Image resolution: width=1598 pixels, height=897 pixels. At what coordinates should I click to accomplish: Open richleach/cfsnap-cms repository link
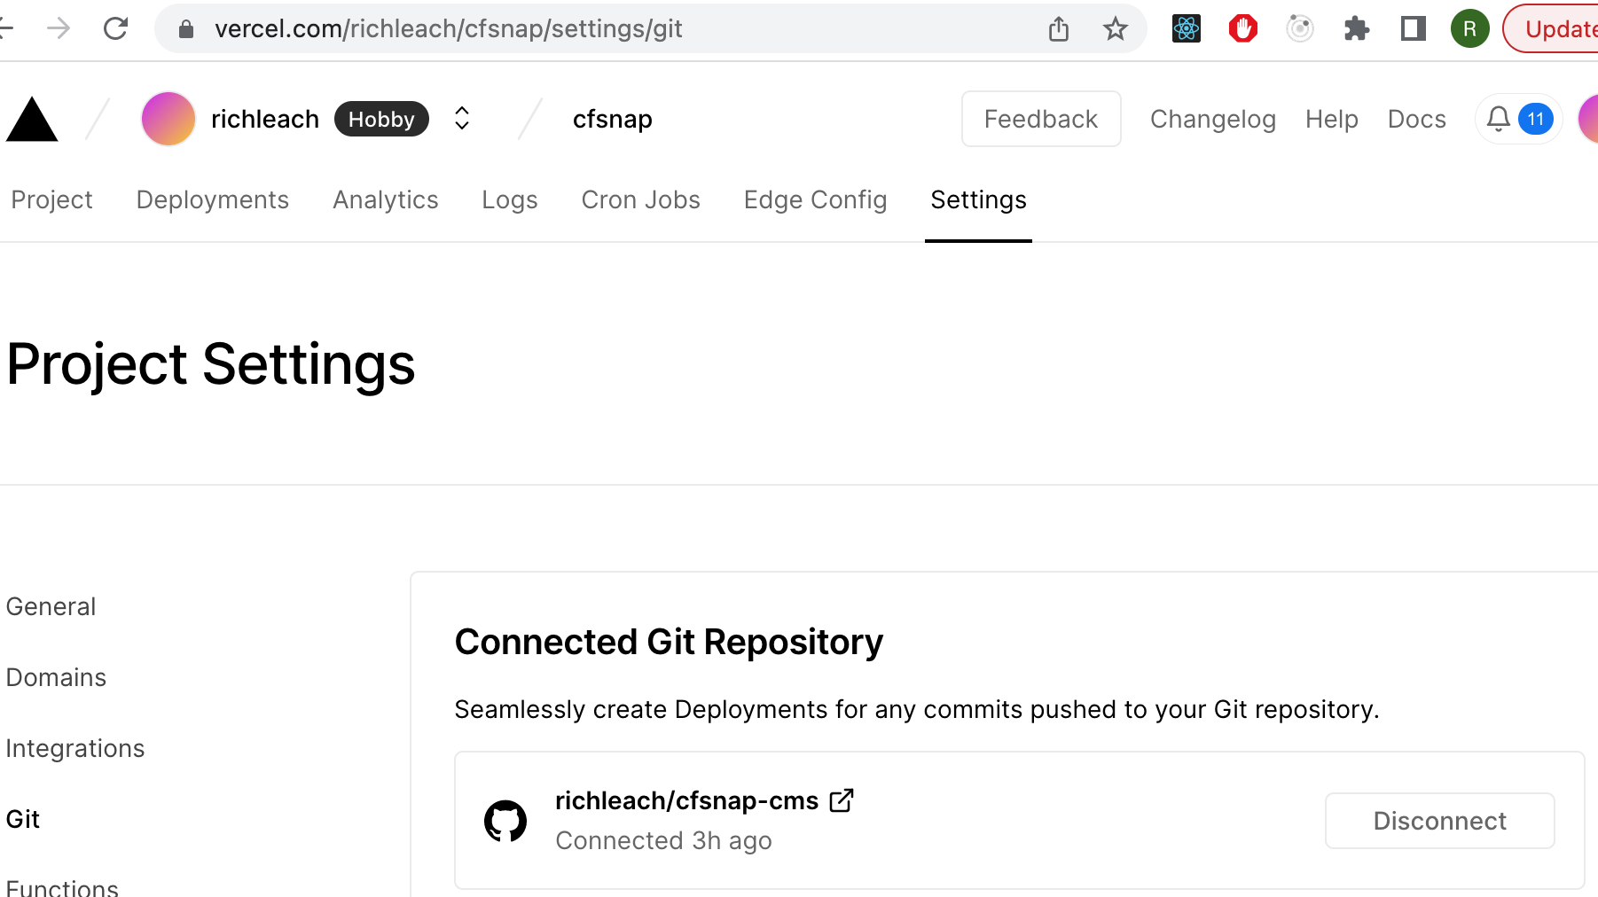pos(686,800)
